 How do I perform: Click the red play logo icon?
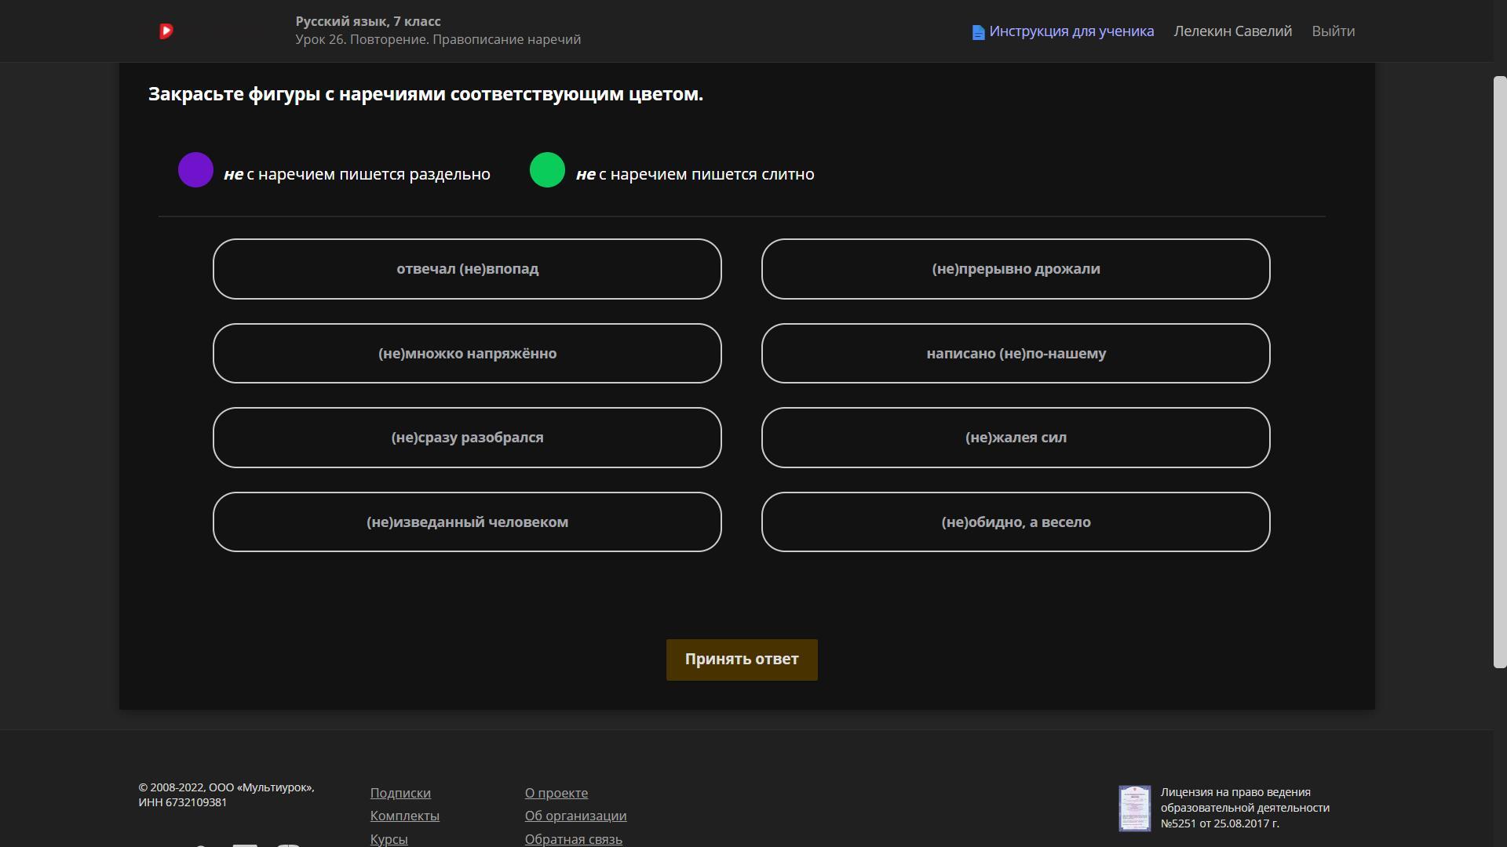click(x=166, y=31)
